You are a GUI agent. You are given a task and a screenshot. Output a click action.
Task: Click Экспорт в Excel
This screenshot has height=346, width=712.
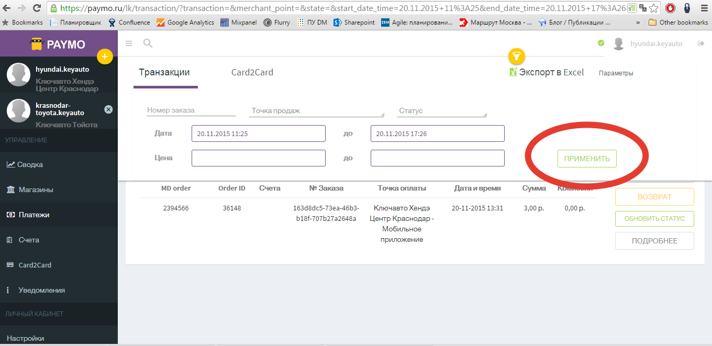[547, 72]
